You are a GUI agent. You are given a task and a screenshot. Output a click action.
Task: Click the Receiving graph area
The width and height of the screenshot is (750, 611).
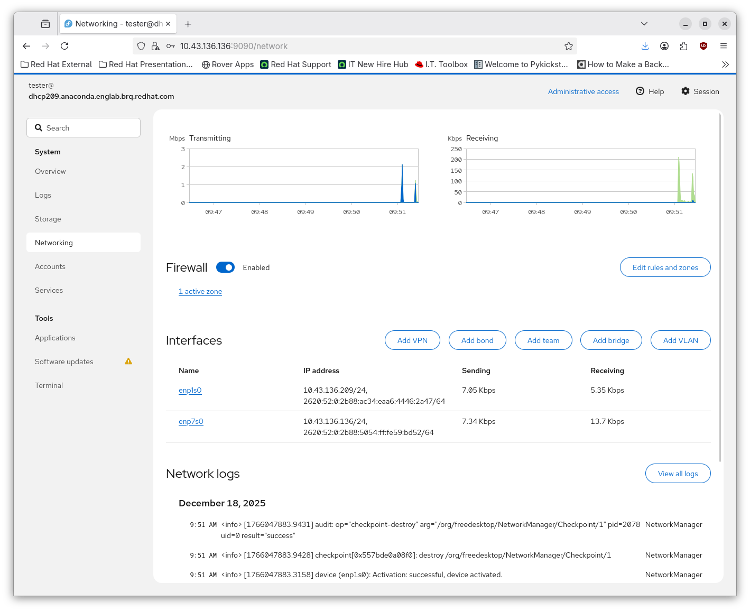580,175
